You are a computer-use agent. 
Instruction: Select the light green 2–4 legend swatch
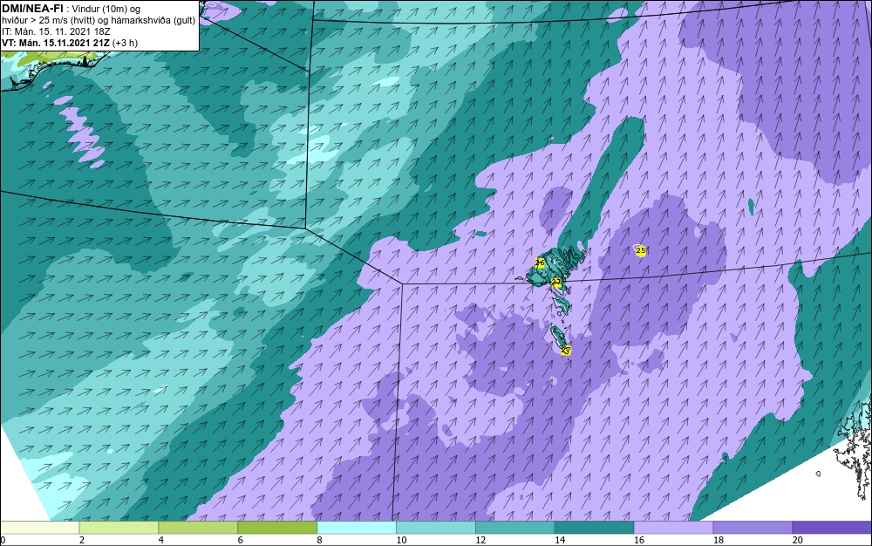click(x=119, y=528)
